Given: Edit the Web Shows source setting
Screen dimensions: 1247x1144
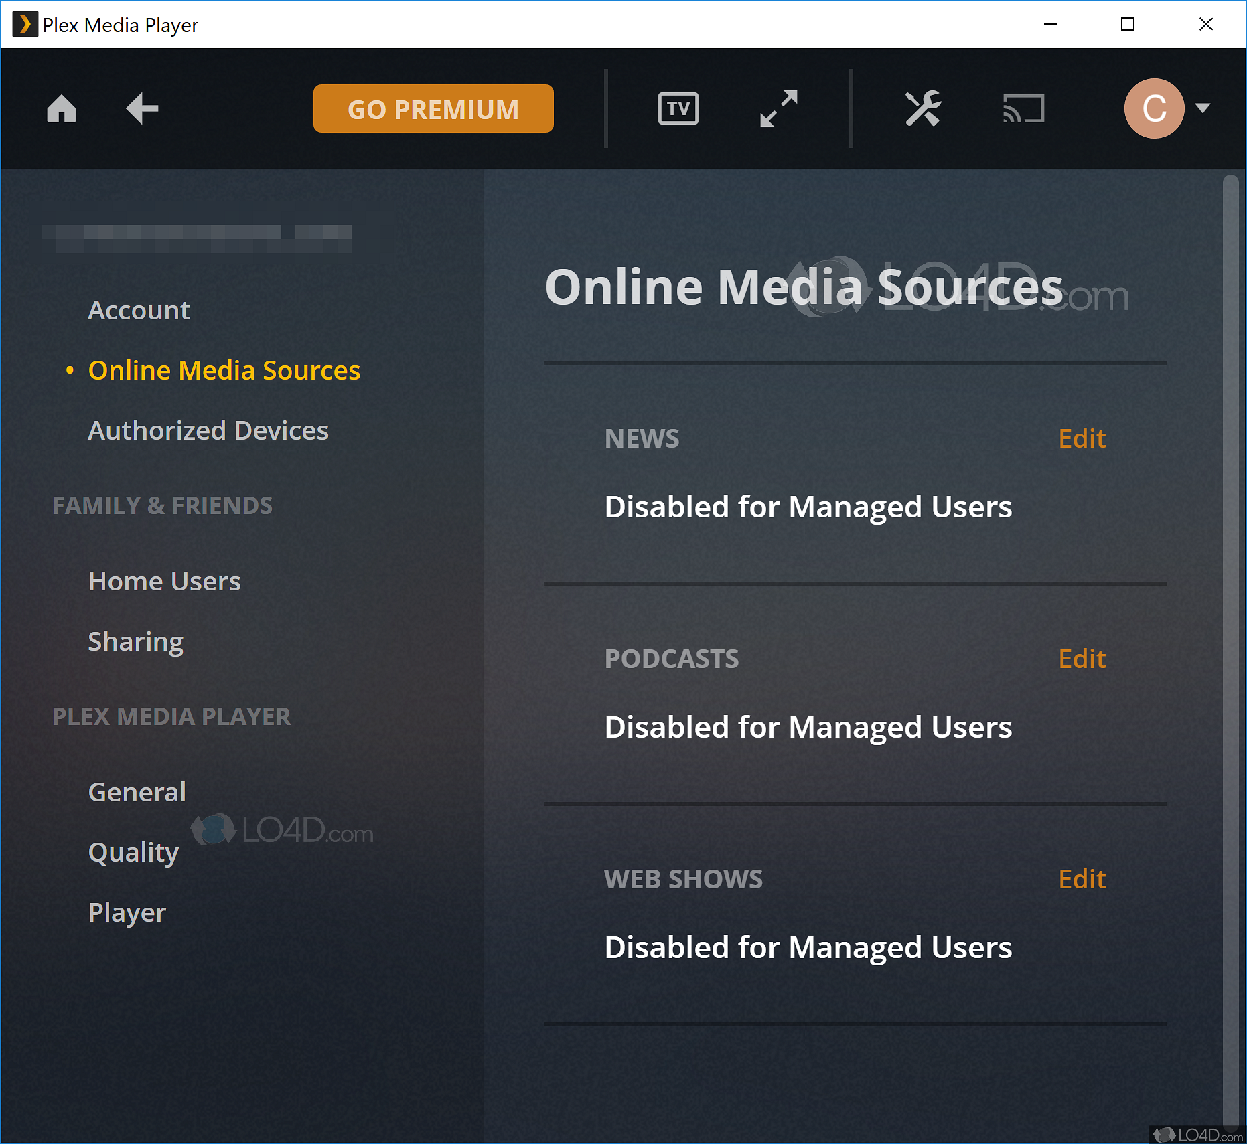Looking at the screenshot, I should coord(1082,880).
